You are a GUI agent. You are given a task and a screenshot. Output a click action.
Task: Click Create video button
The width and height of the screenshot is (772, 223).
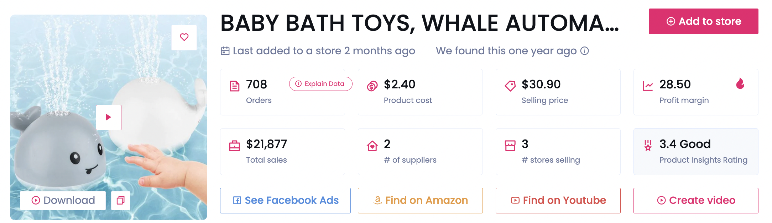696,200
